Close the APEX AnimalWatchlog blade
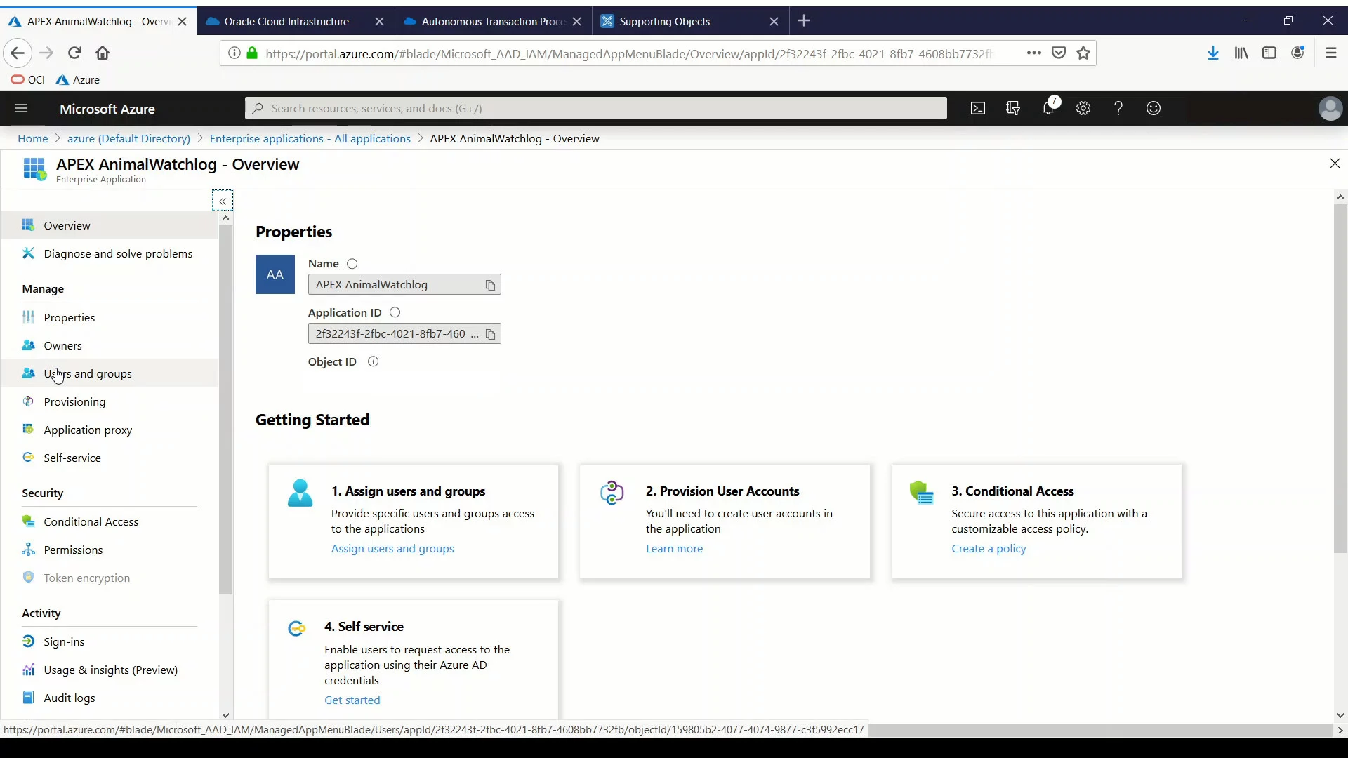 point(1335,164)
